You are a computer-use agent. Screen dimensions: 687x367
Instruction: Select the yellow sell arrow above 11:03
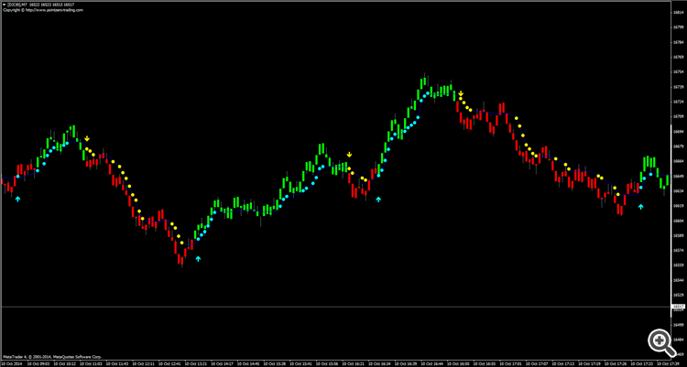[x=87, y=138]
